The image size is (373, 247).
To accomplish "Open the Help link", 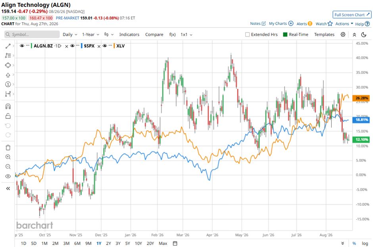I will [363, 24].
